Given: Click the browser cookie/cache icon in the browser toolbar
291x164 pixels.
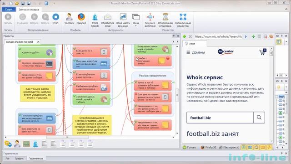Looking at the screenshot, I should pos(271,36).
